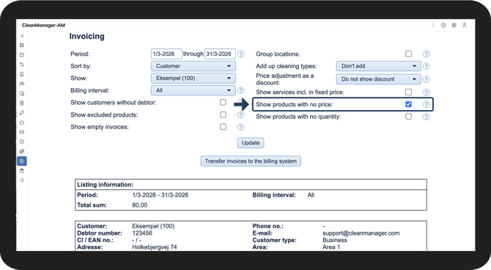Click the debtor number 123456

pyautogui.click(x=142, y=233)
